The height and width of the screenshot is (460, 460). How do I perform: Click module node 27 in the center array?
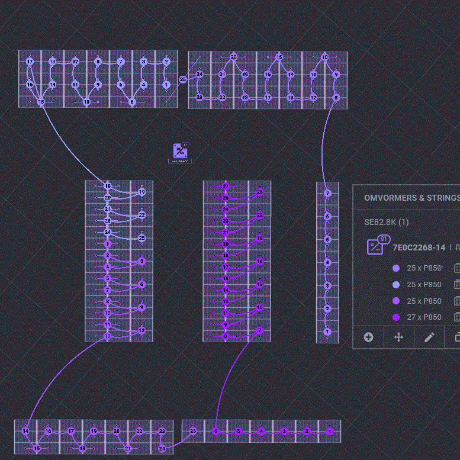pyautogui.click(x=226, y=186)
